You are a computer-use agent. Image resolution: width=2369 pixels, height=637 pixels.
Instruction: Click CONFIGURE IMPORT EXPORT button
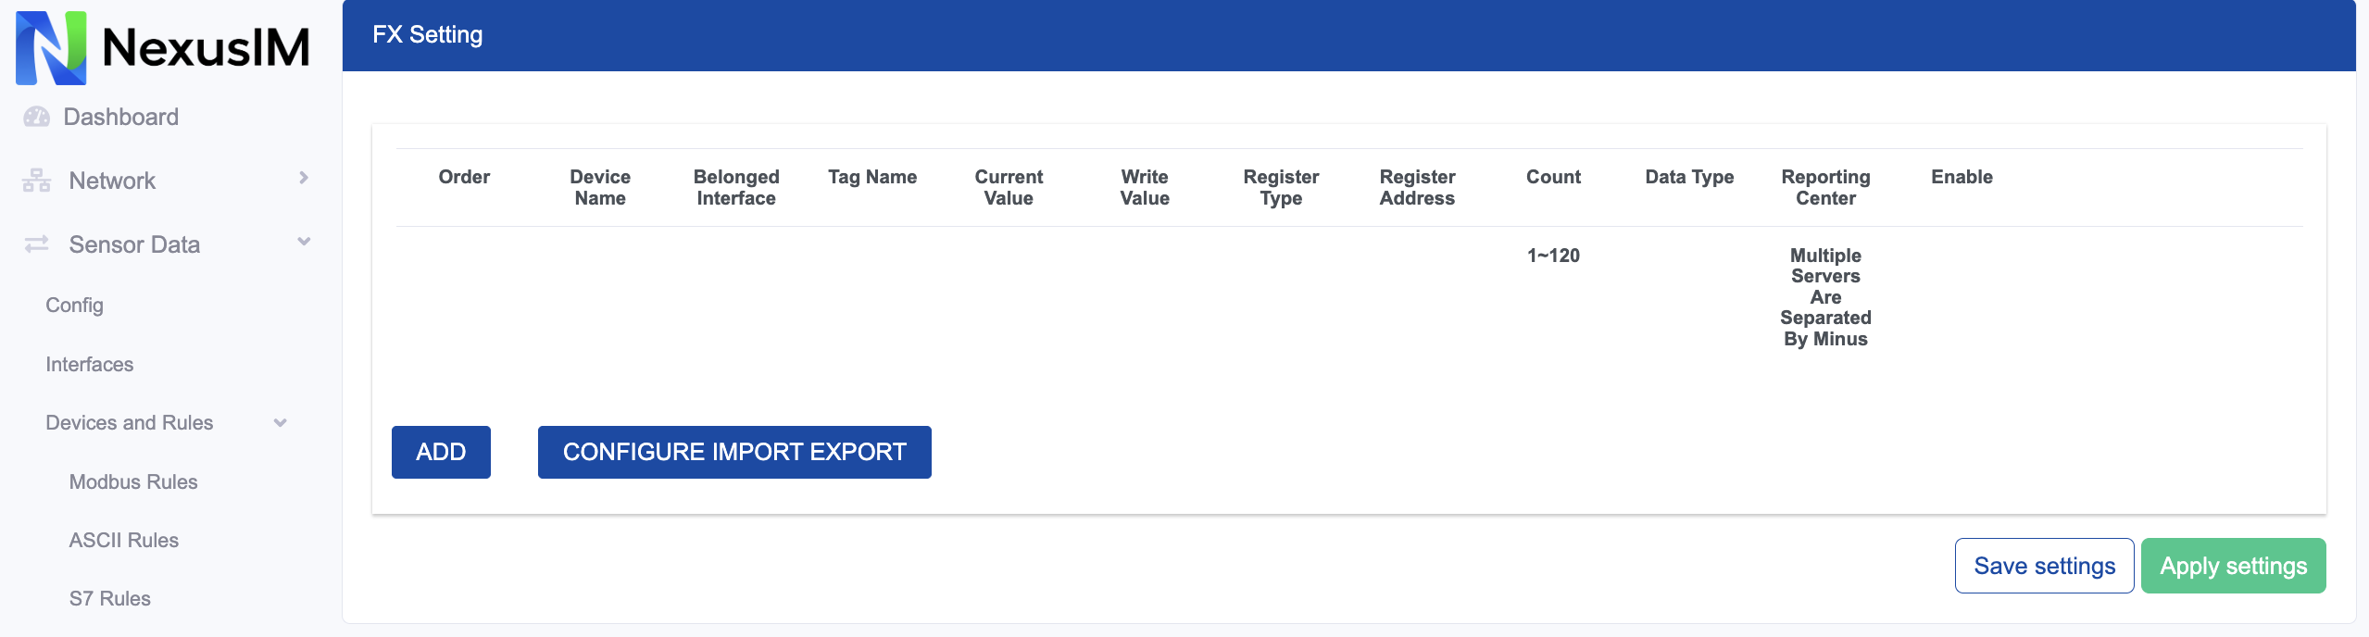pyautogui.click(x=734, y=452)
